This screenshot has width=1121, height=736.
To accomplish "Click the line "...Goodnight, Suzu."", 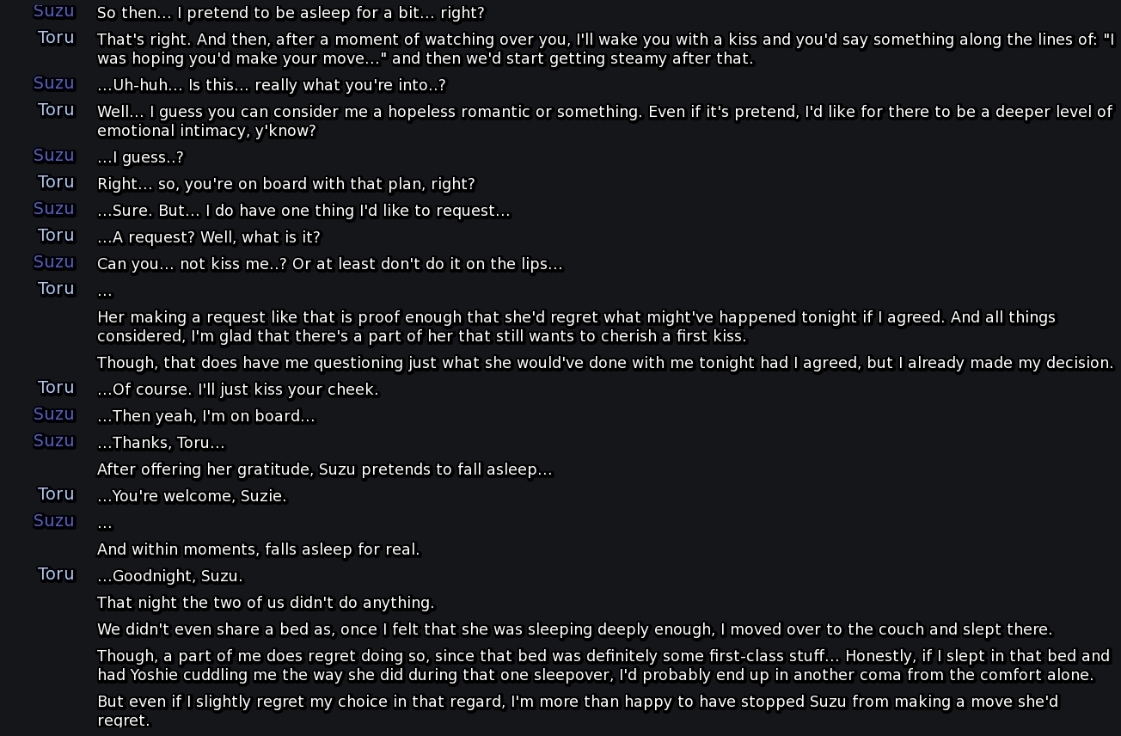I will 170,576.
